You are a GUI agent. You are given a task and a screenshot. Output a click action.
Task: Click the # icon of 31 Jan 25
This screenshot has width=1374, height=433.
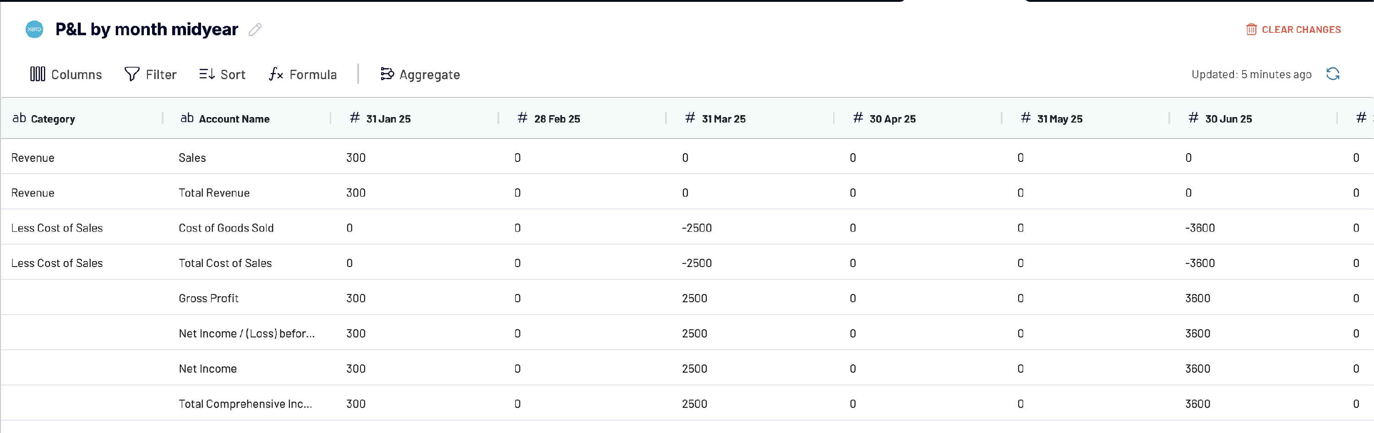click(354, 118)
